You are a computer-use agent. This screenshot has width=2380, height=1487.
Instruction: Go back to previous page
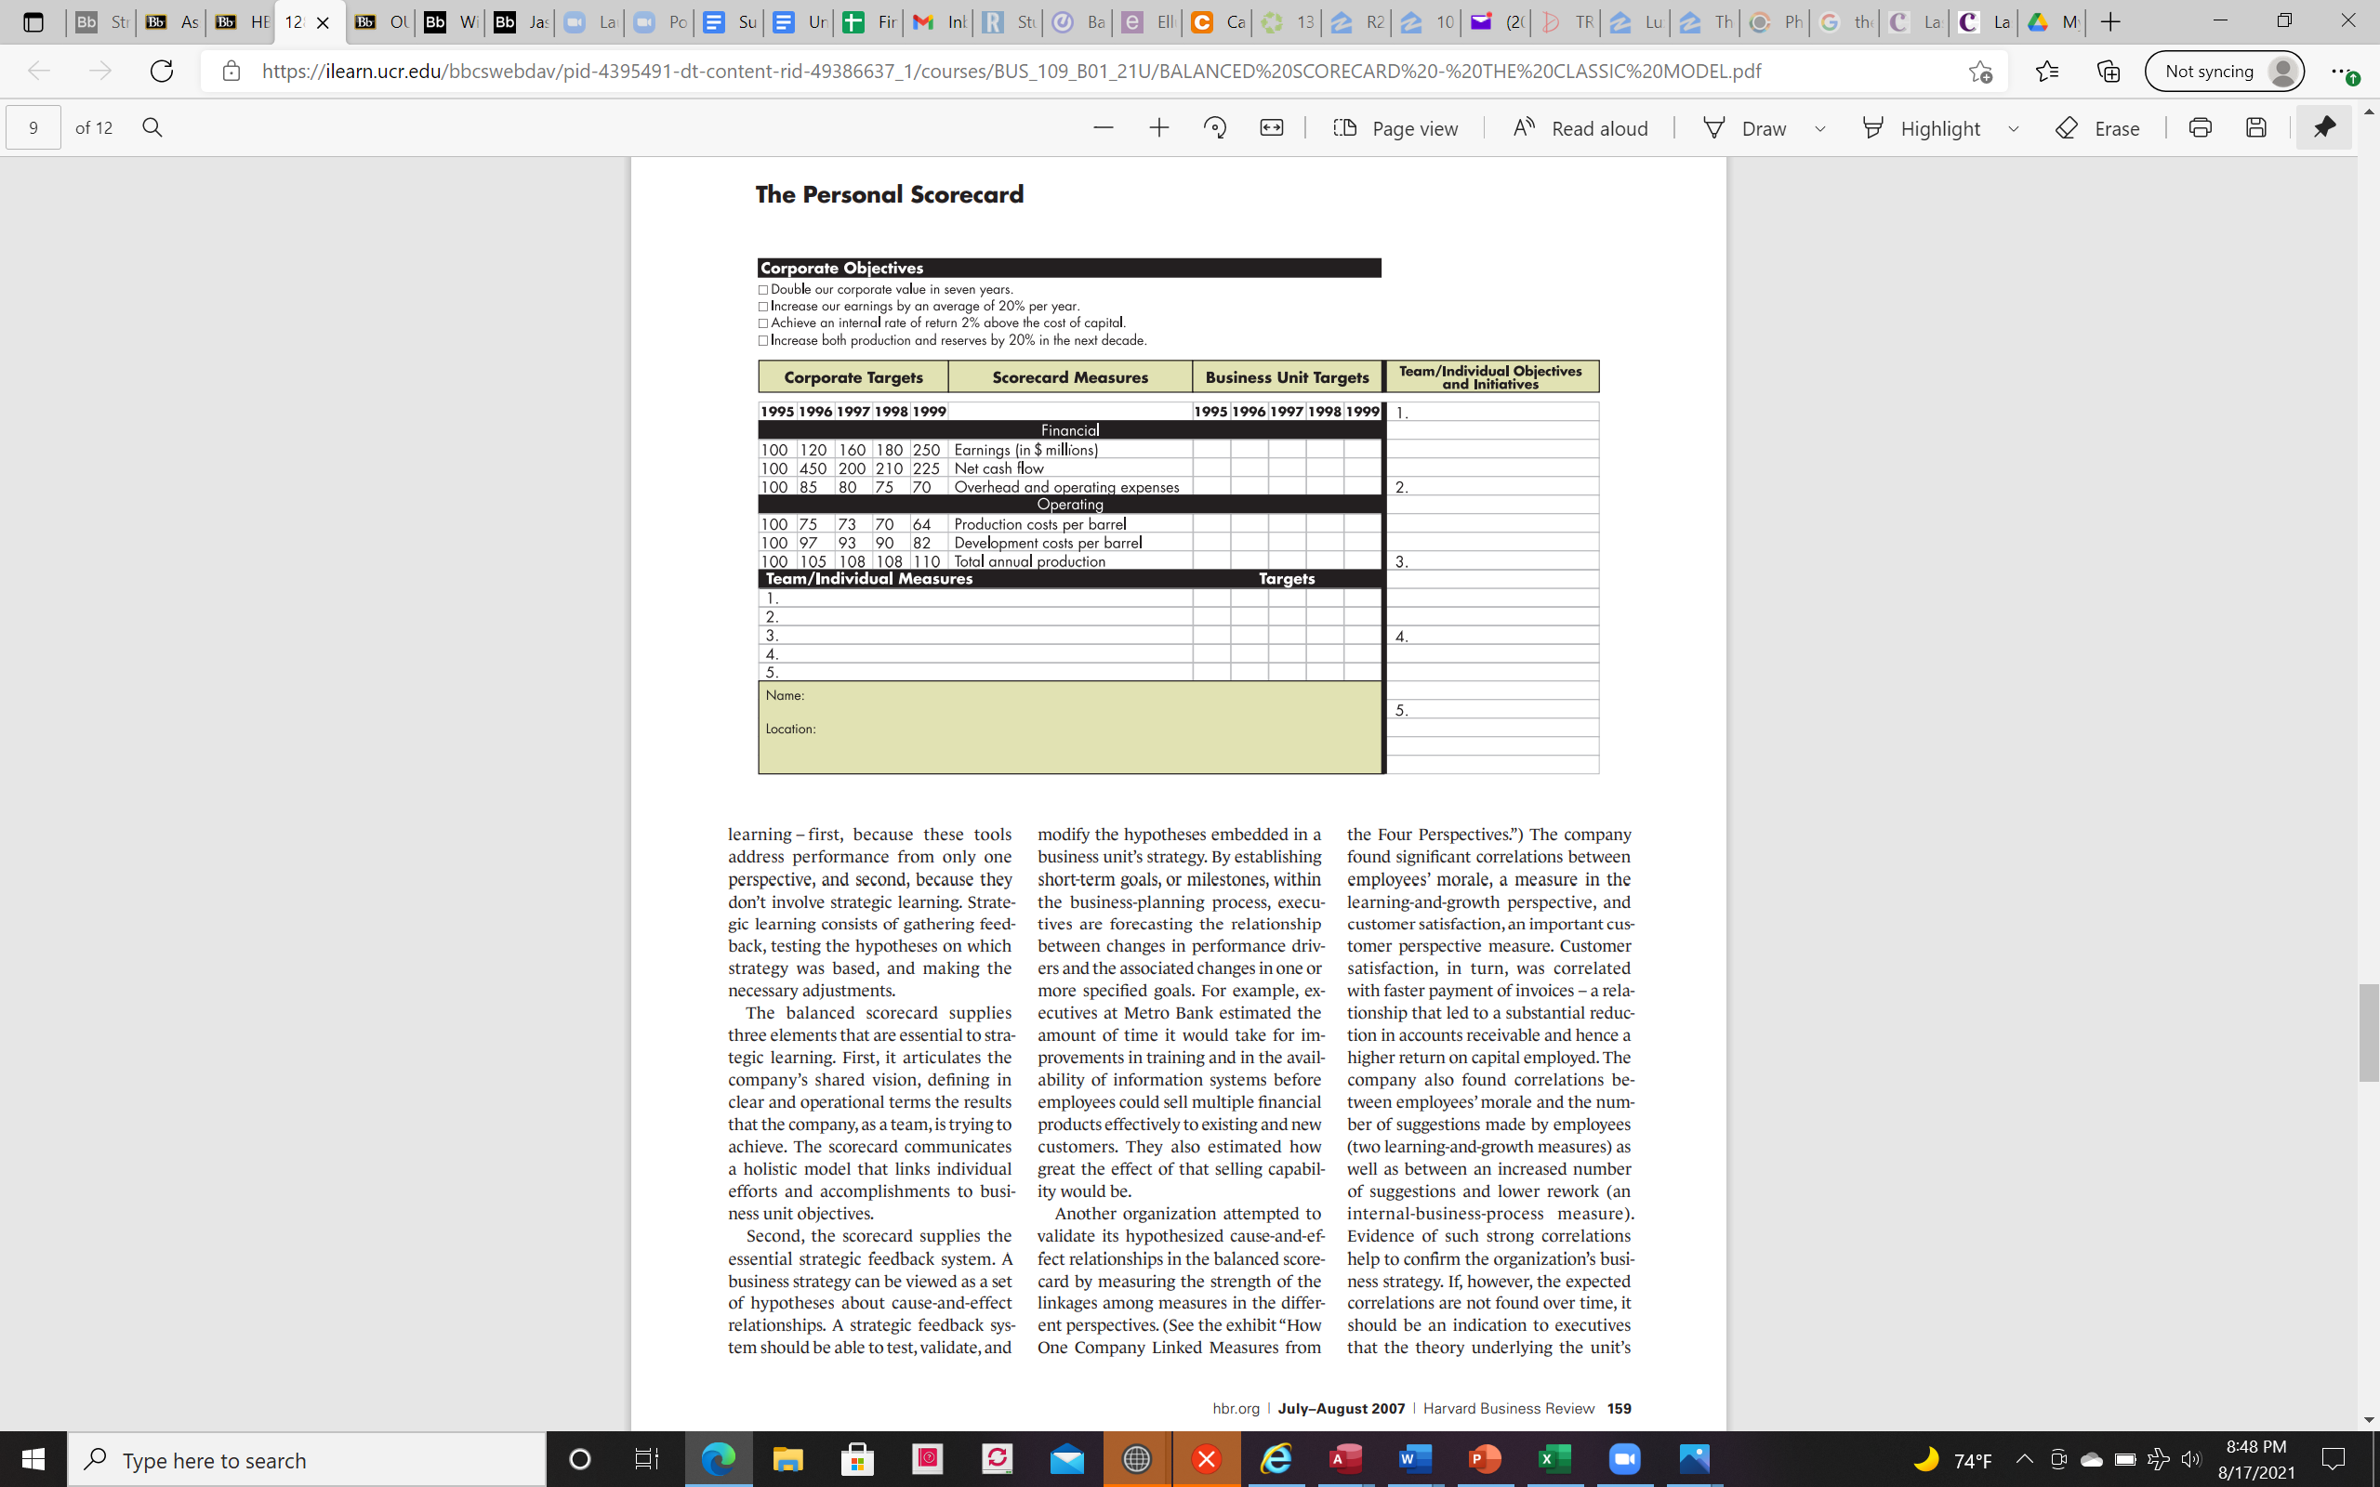(x=38, y=71)
